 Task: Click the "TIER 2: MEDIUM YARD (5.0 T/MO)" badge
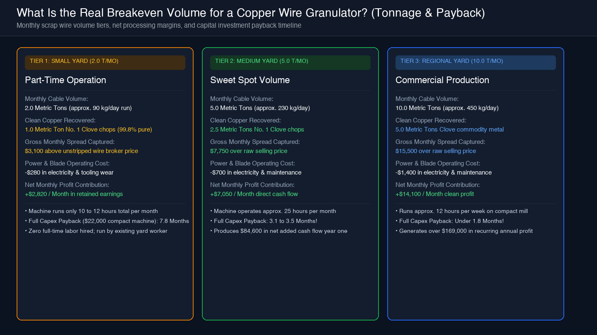point(290,62)
